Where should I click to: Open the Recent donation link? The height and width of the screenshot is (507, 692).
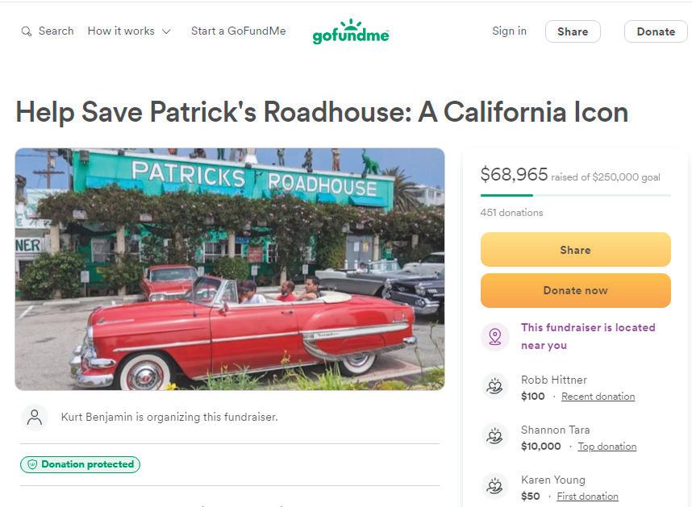tap(598, 397)
